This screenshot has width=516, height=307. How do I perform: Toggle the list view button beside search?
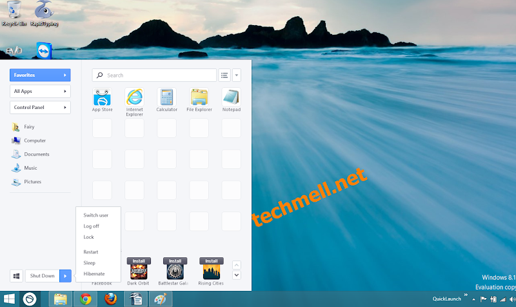(x=224, y=75)
